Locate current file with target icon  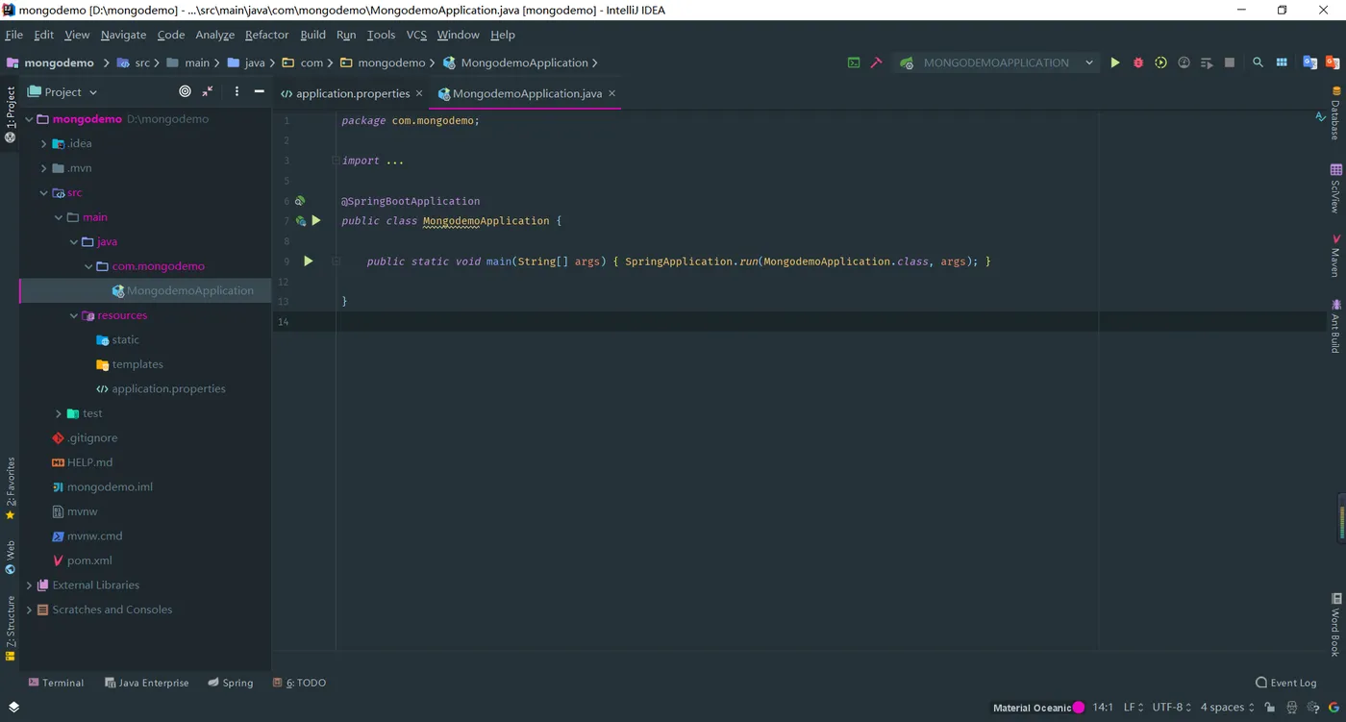pos(186,91)
